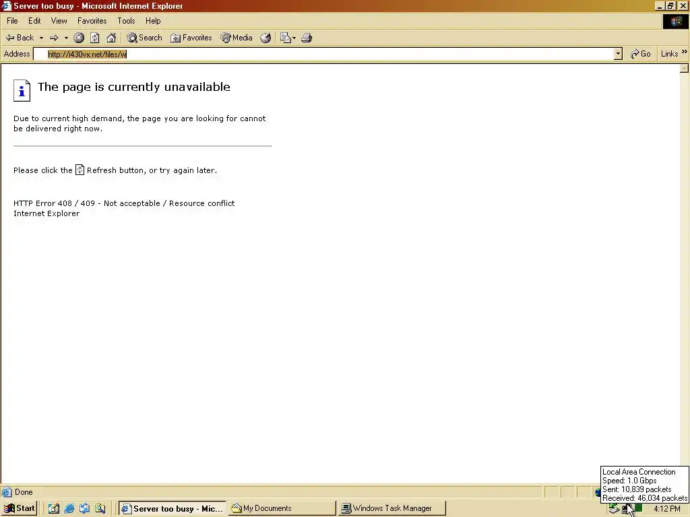Image resolution: width=690 pixels, height=517 pixels.
Task: Click the Forward arrow button
Action: point(54,38)
